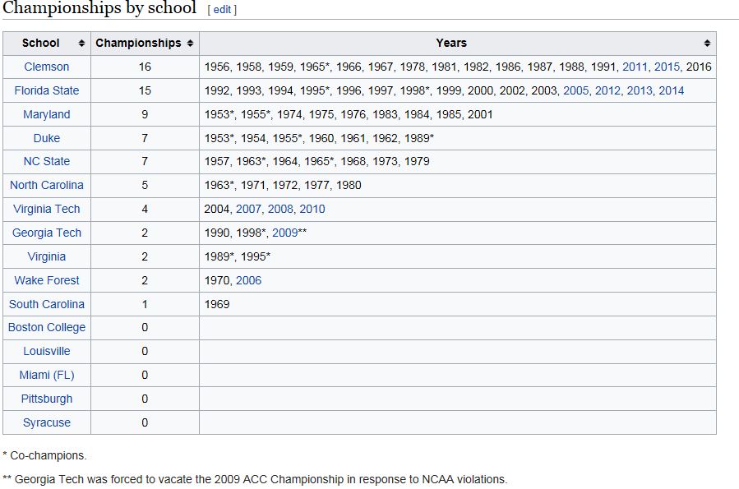The height and width of the screenshot is (489, 739).
Task: Select Virginia Tech's championship count 4
Action: coord(145,209)
